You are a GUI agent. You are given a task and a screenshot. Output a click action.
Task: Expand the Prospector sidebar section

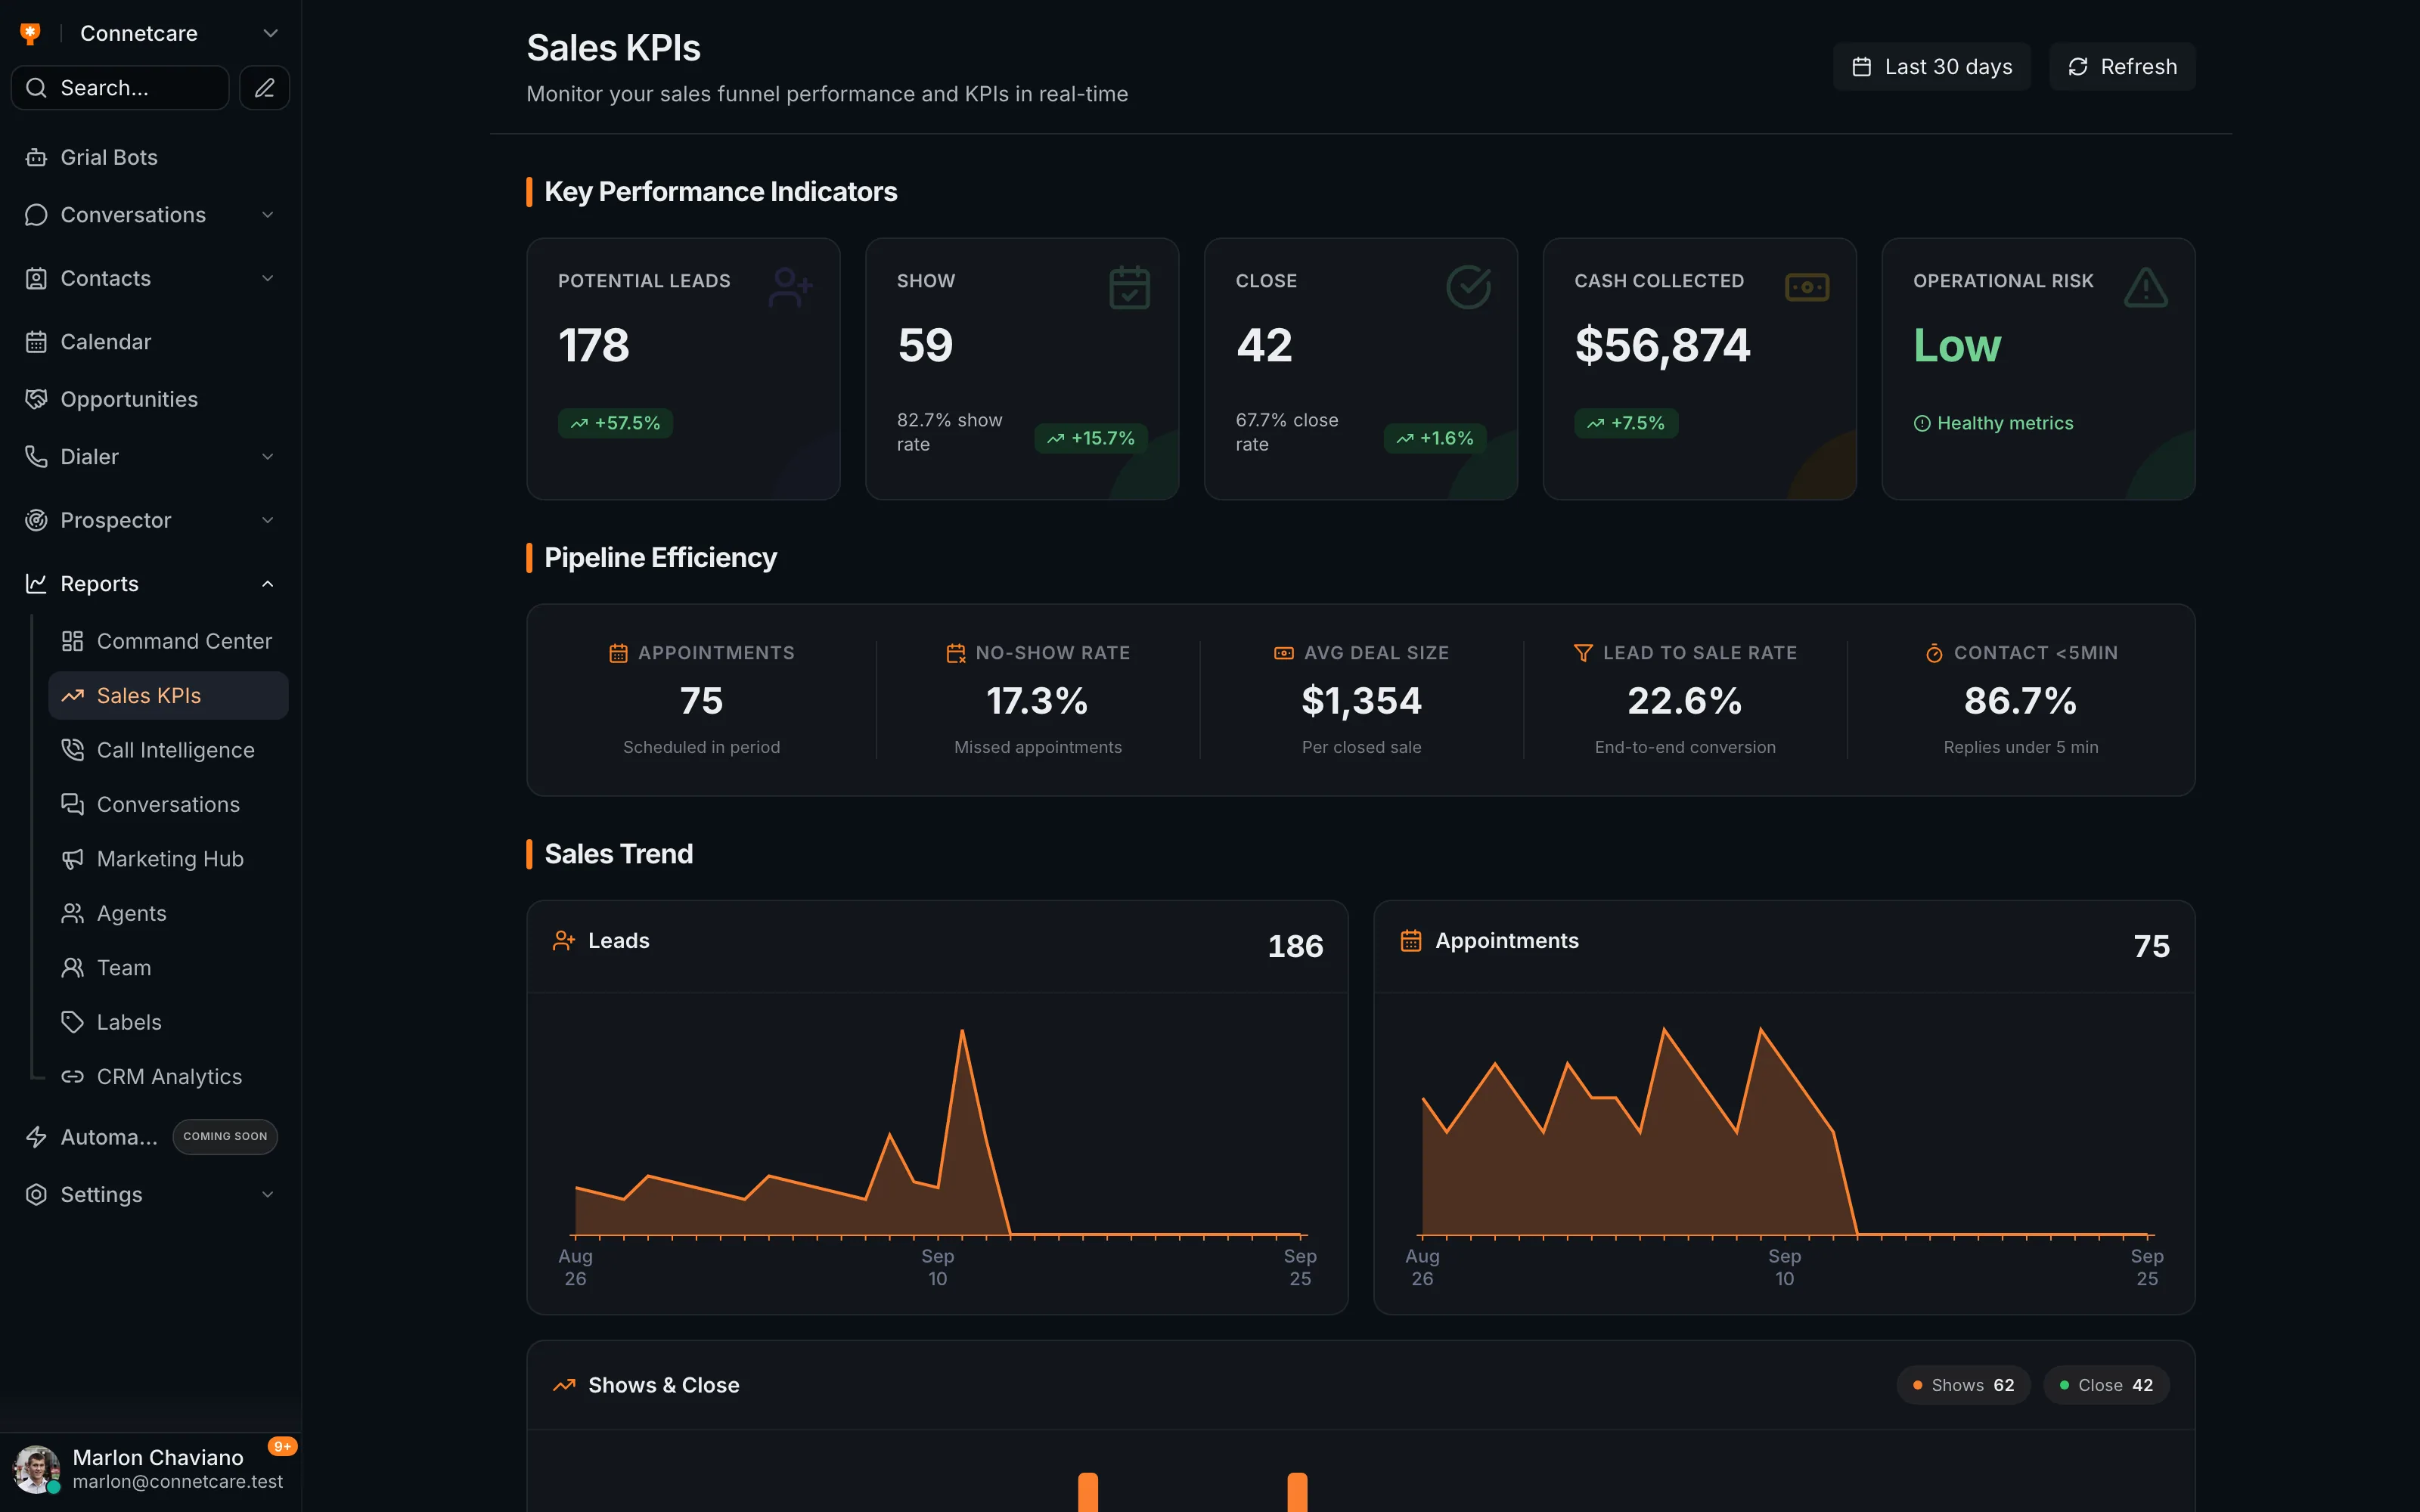point(268,520)
